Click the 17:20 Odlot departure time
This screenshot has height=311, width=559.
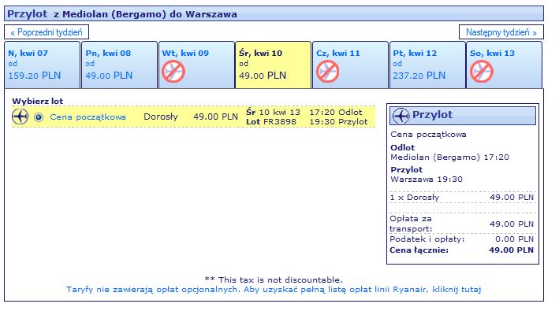(336, 112)
